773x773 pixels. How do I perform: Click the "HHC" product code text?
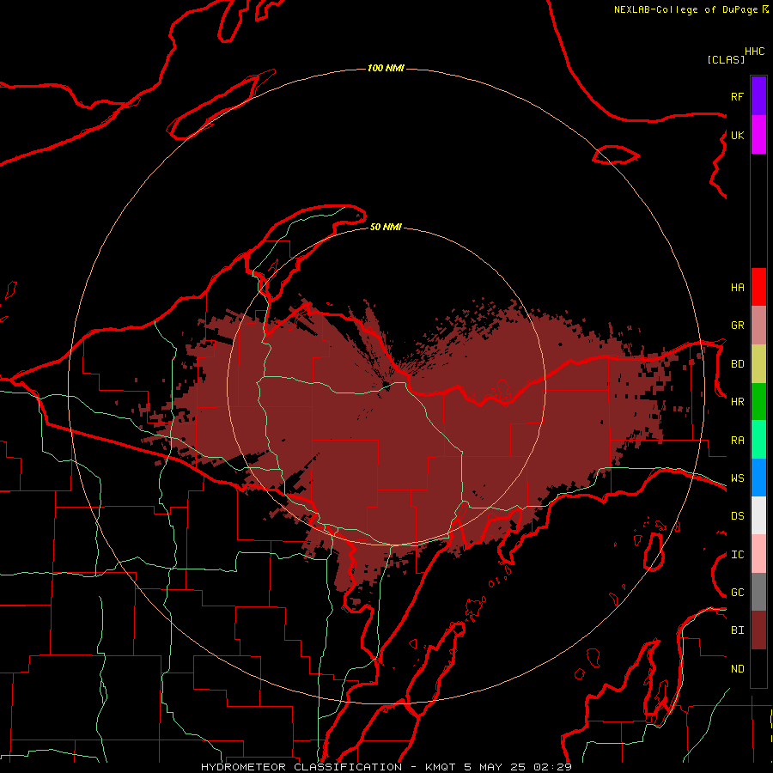click(x=754, y=52)
